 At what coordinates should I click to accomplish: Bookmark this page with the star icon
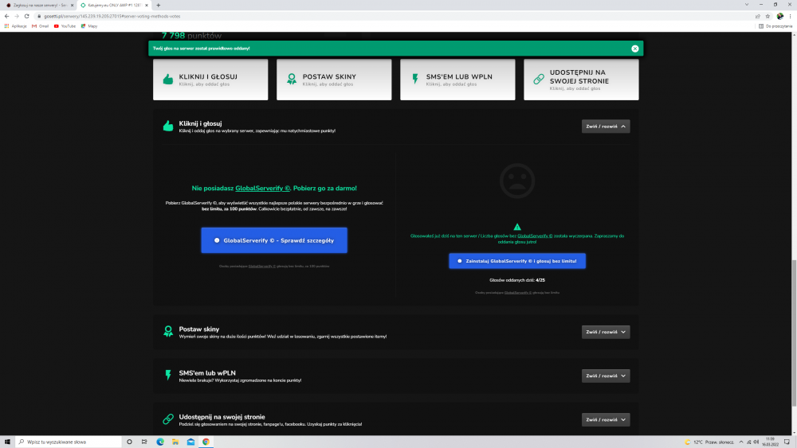(768, 16)
